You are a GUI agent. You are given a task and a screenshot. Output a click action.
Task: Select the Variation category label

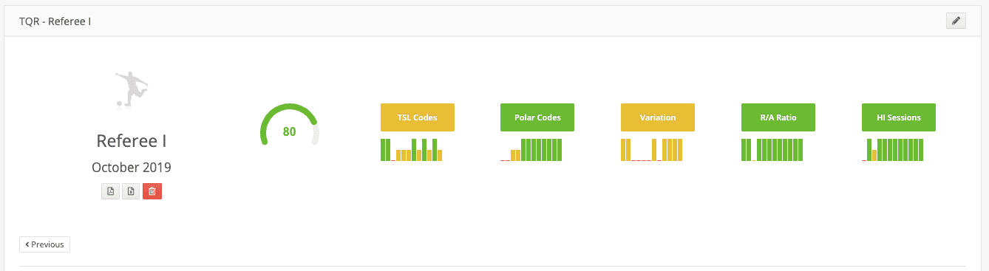point(658,117)
